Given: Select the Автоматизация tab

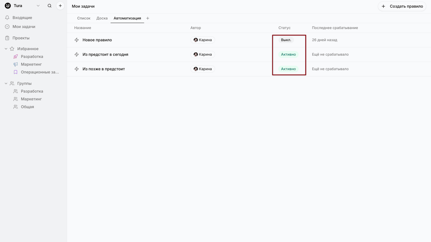Looking at the screenshot, I should coord(127,18).
